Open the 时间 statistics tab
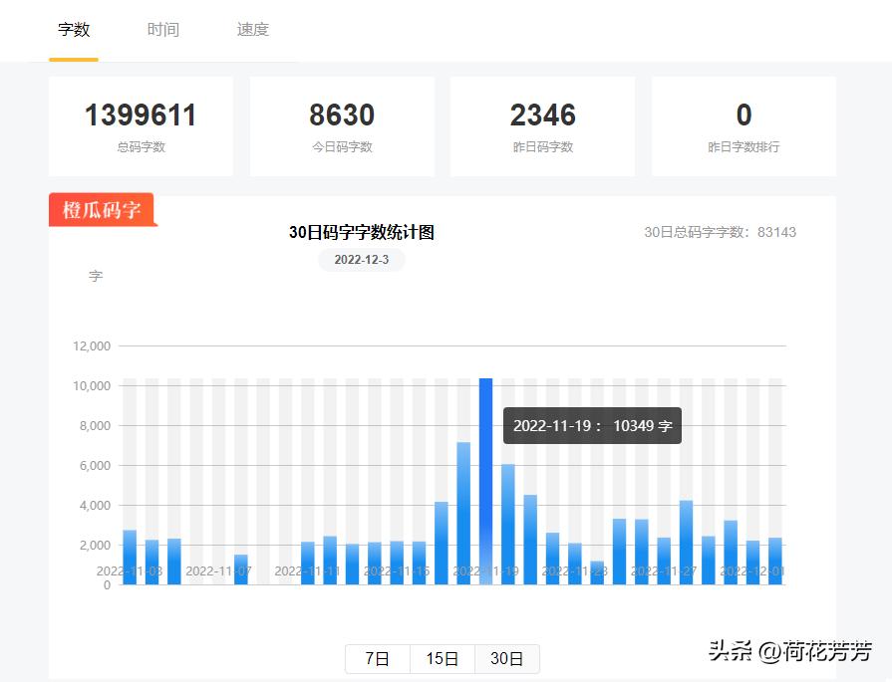The height and width of the screenshot is (682, 892). (x=162, y=30)
